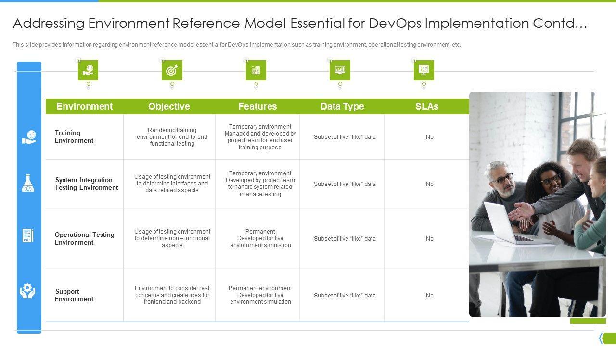Click the target icon above Objective column
616x346 pixels.
(172, 70)
